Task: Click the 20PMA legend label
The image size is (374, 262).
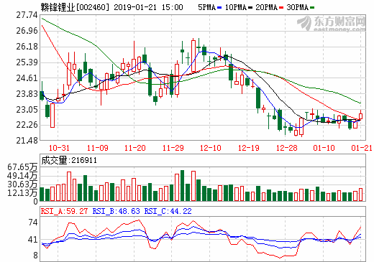Action: [x=266, y=7]
